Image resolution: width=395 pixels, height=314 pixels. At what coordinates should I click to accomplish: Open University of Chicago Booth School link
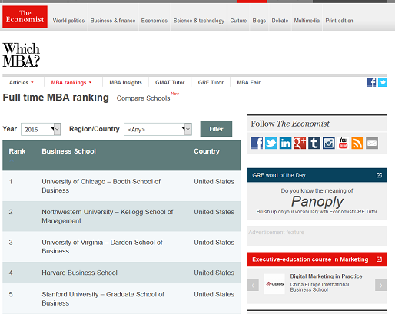101,186
